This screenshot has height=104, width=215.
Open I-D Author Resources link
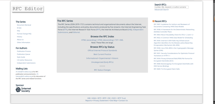pos(25,60)
